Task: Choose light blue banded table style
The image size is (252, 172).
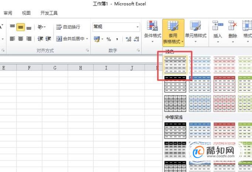Action: pyautogui.click(x=200, y=65)
